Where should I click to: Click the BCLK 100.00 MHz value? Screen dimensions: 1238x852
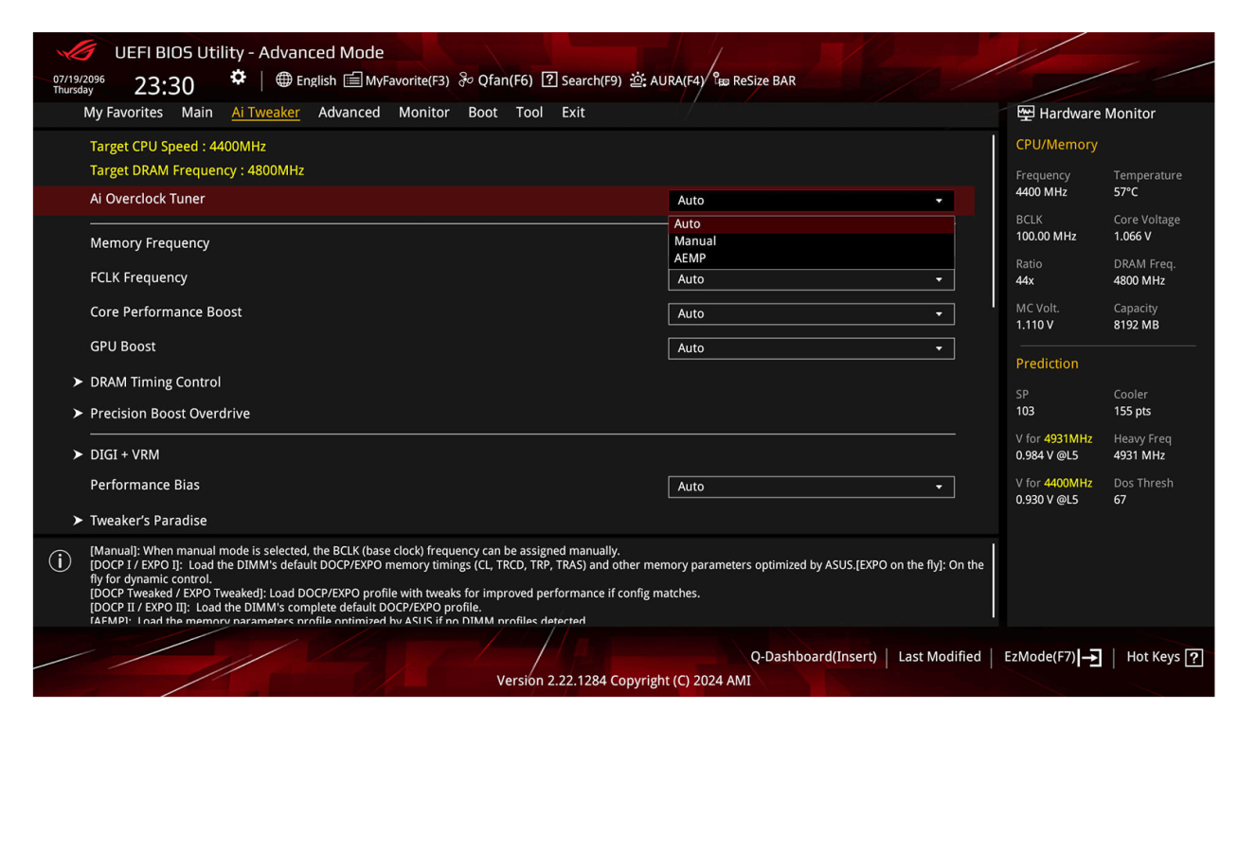(1046, 236)
